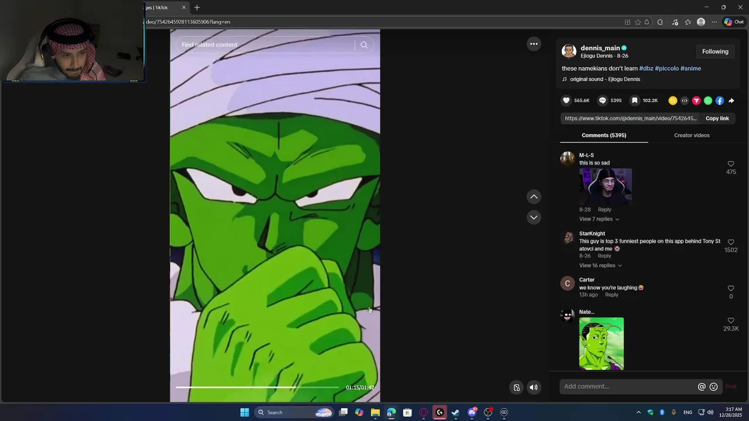Open browser extensions puzzle icon
Viewport: 749px width, 421px height.
pos(660,22)
